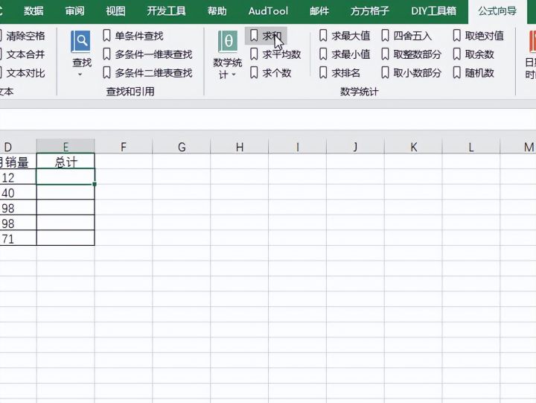536x403 pixels.
Task: Click the 取绝对值 function item
Action: (479, 36)
